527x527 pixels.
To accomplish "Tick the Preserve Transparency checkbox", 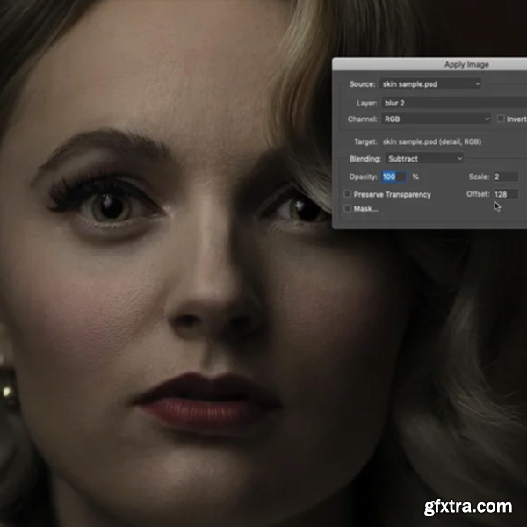I will [x=348, y=194].
